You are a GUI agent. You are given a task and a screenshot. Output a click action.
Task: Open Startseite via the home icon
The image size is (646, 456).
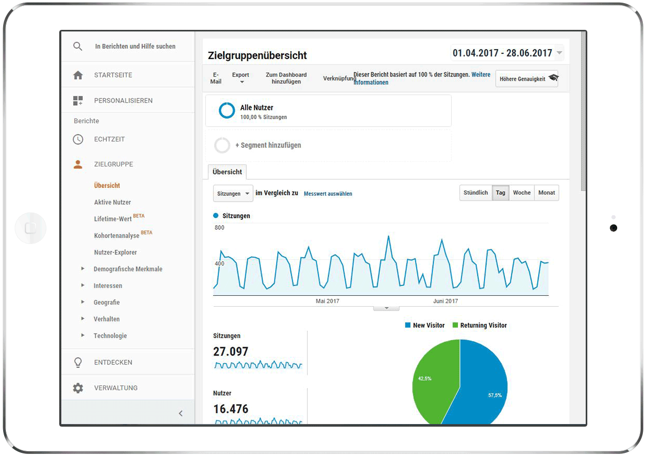click(x=78, y=75)
